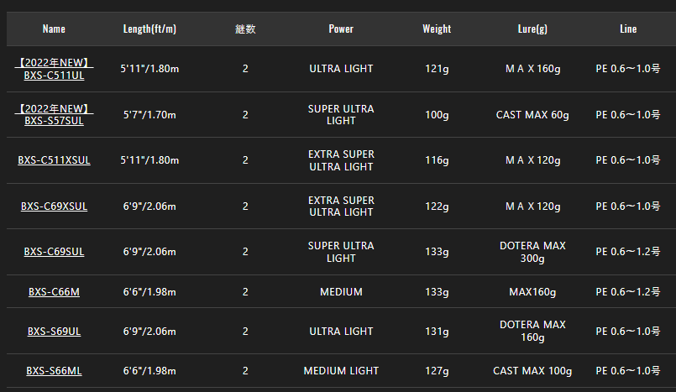
Task: Open the BXS-C511XSUL product link
Action: coord(54,160)
